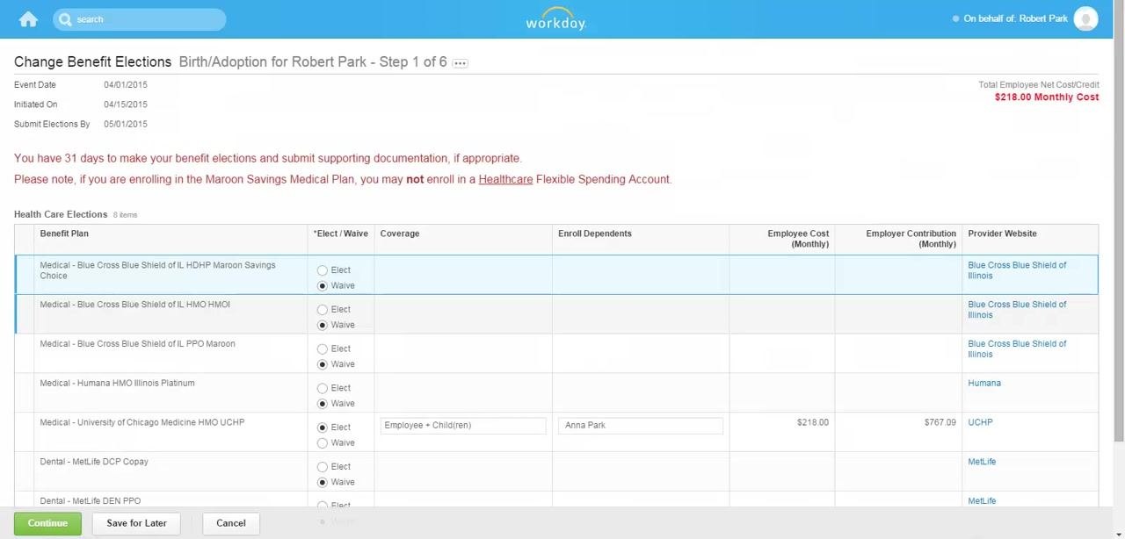
Task: Click the Cancel button
Action: coord(231,524)
